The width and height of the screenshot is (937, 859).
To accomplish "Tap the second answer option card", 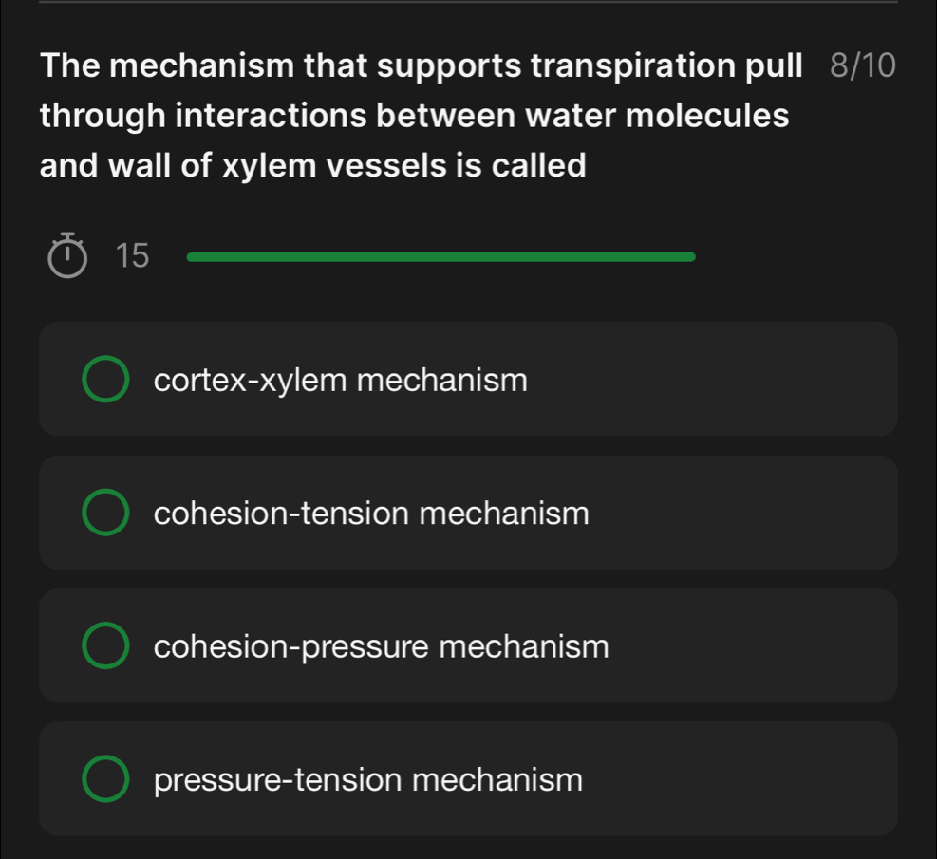I will [x=469, y=513].
